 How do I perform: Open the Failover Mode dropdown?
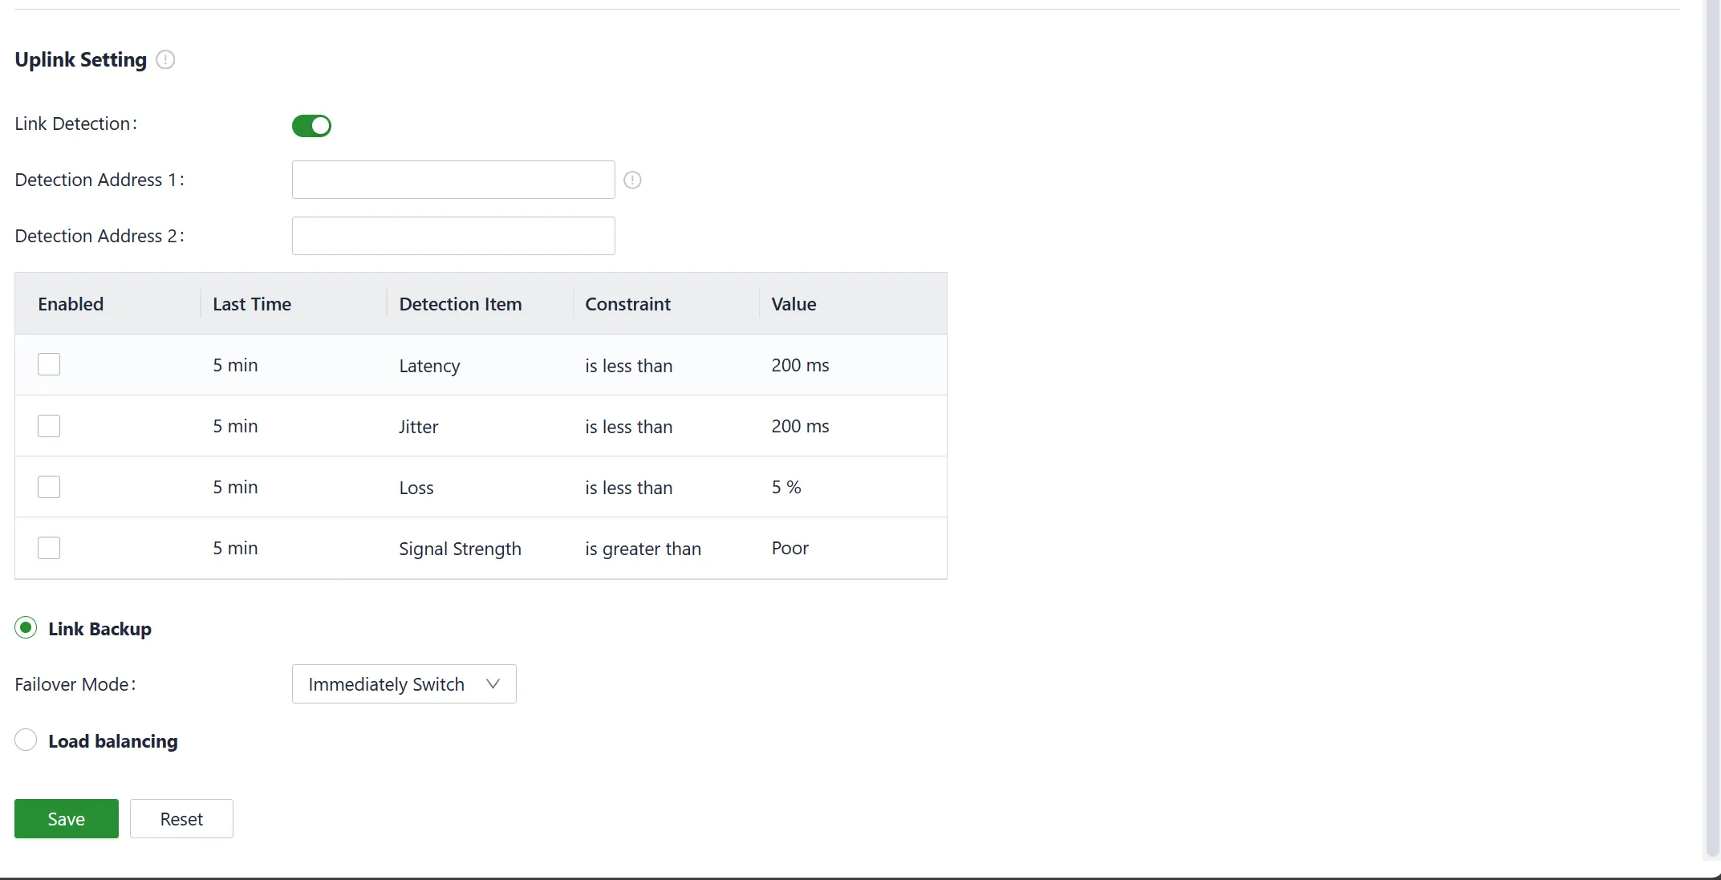(404, 684)
